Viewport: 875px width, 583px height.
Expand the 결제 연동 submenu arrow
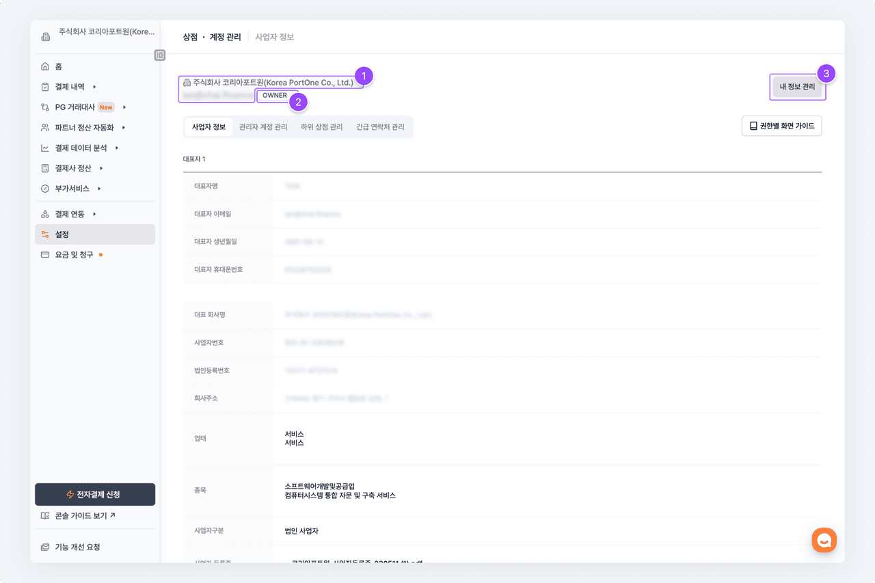(x=94, y=215)
